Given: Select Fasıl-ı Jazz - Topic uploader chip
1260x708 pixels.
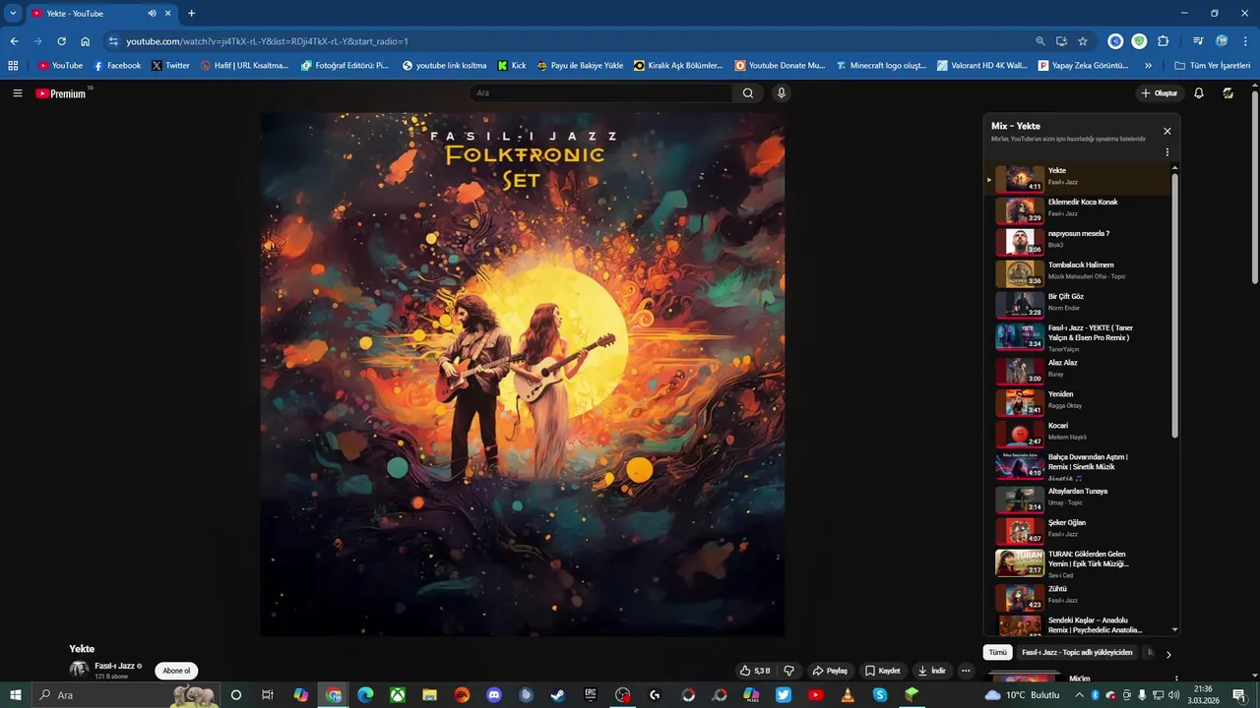Looking at the screenshot, I should click(x=1077, y=653).
